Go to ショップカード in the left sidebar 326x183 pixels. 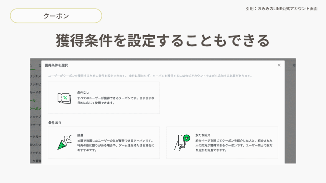(x=35, y=117)
